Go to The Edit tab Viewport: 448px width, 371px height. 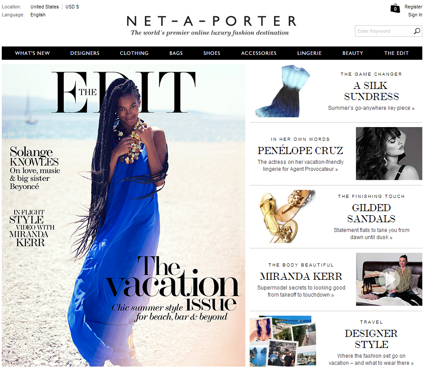point(396,53)
